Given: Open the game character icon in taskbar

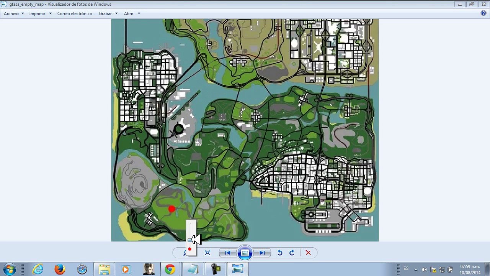Looking at the screenshot, I should pyautogui.click(x=148, y=269).
